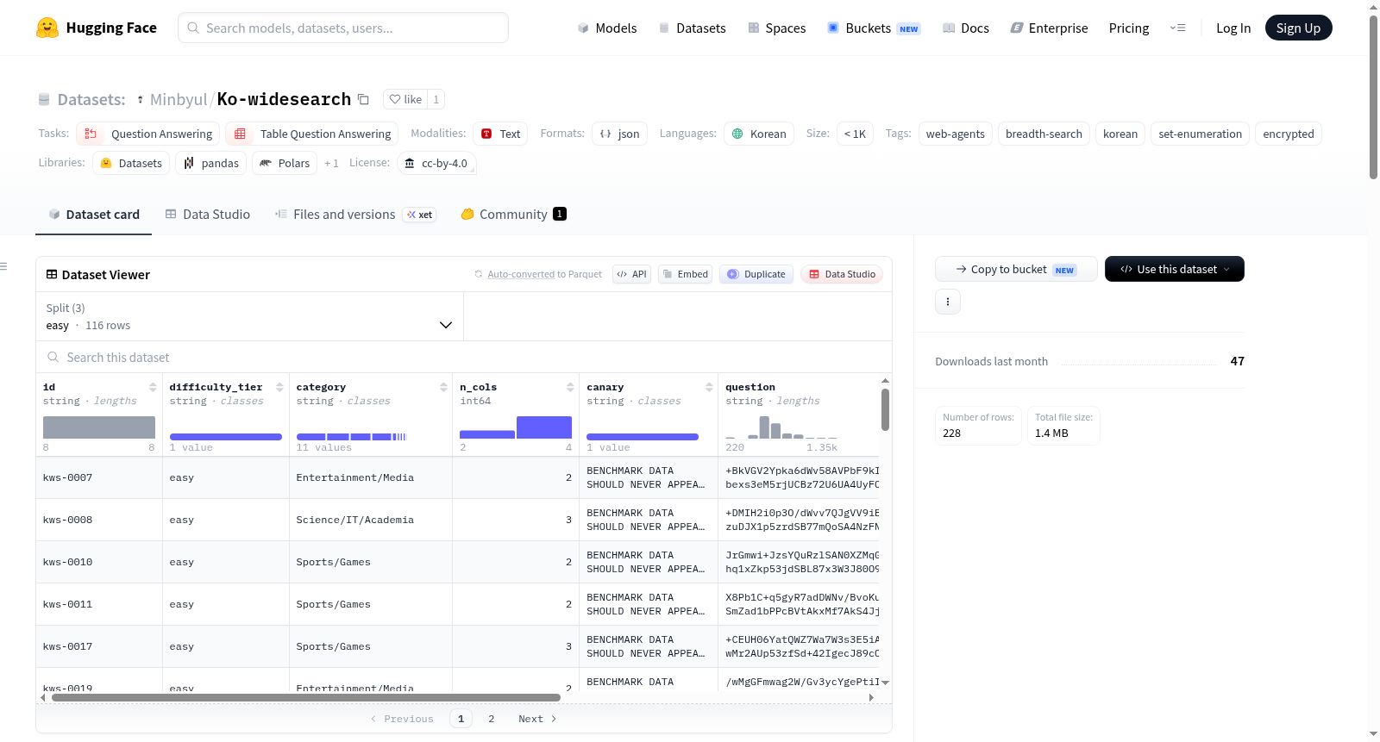1380x742 pixels.
Task: Open the cc-by-4.0 license tag
Action: 436,163
